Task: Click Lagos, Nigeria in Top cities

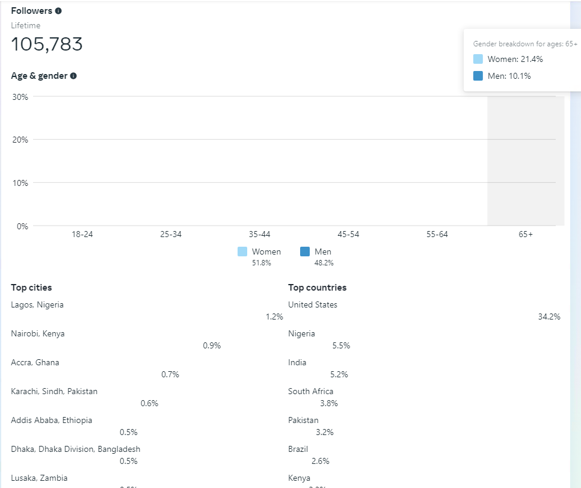Action: pyautogui.click(x=37, y=304)
